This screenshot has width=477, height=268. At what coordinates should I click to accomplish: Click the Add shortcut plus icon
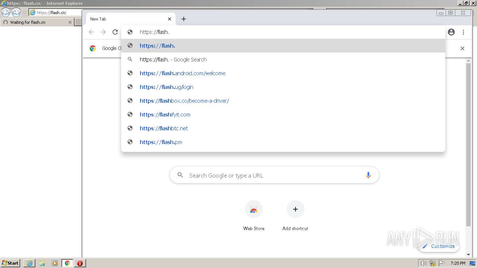point(296,210)
